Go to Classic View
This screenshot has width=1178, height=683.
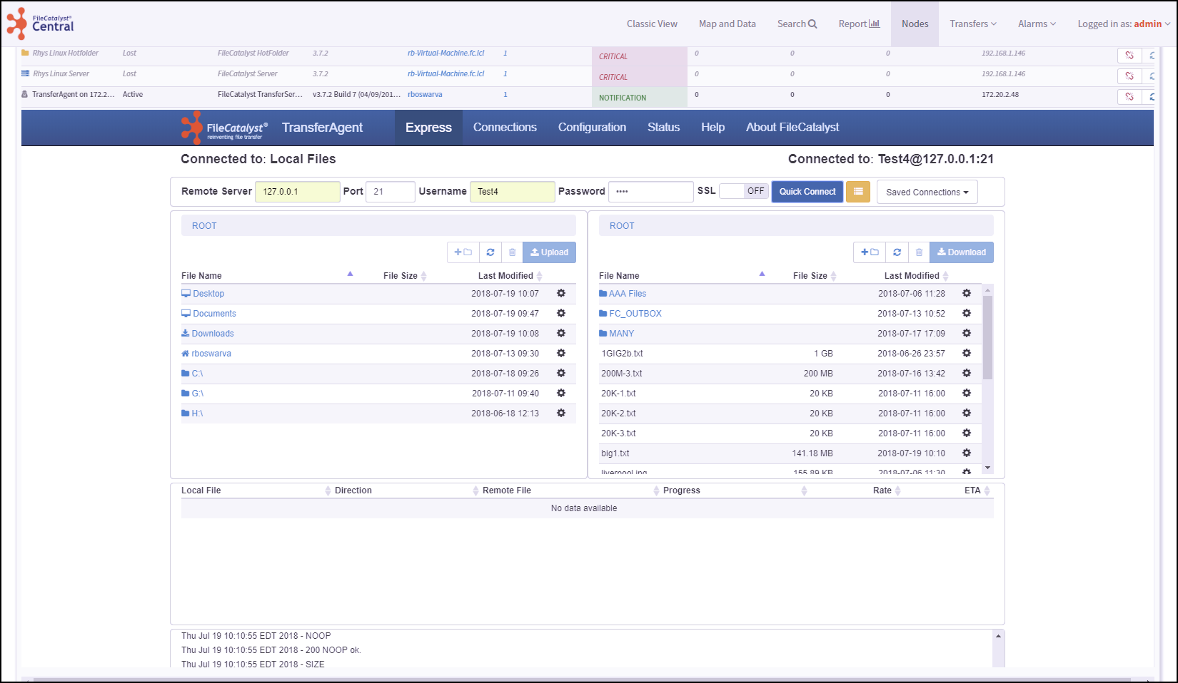[x=652, y=24]
